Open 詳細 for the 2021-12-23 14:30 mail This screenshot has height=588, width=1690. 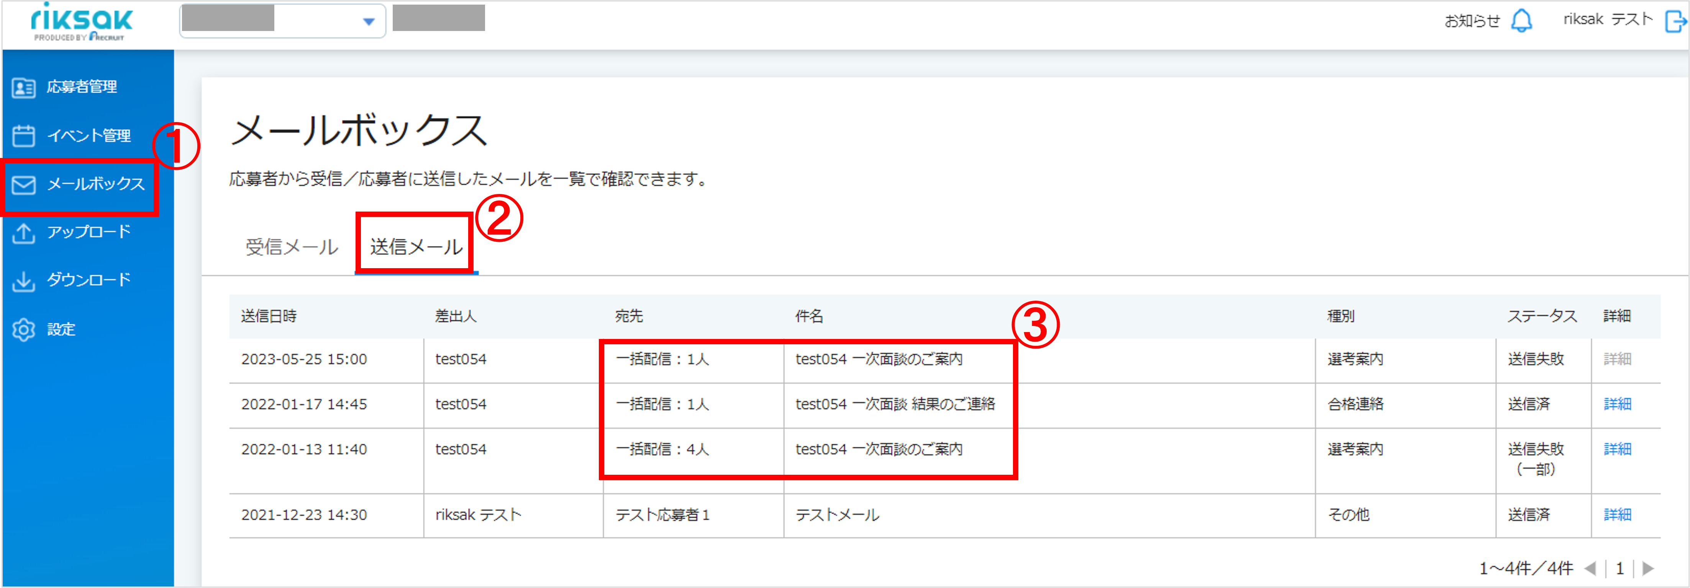[x=1617, y=515]
